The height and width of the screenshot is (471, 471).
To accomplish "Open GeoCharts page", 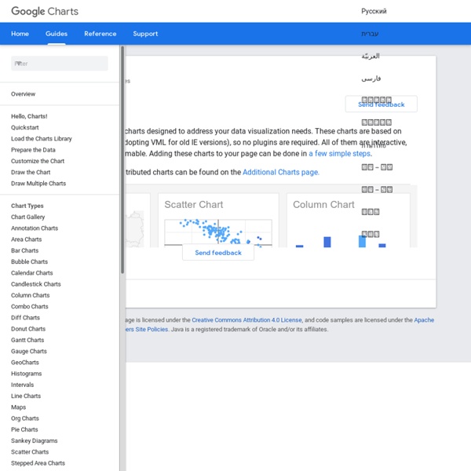I will (25, 362).
